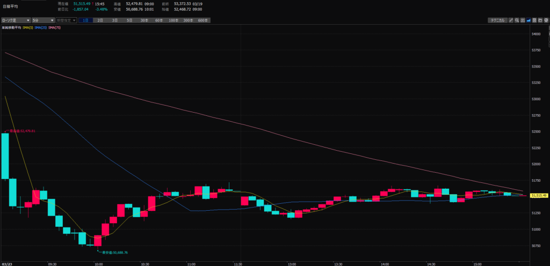Open the テクニカル settings button
550x266 pixels.
pos(497,20)
